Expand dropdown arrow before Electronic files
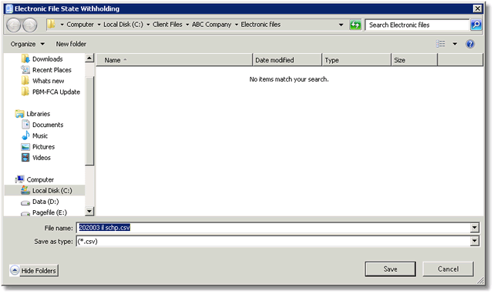 (x=237, y=25)
